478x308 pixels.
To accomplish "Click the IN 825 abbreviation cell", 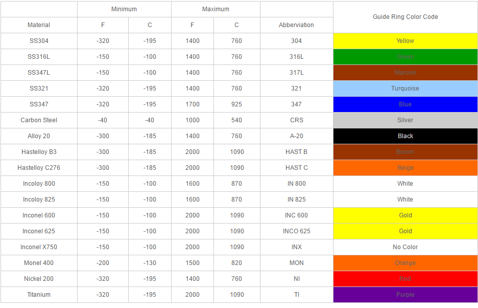I will (x=296, y=200).
